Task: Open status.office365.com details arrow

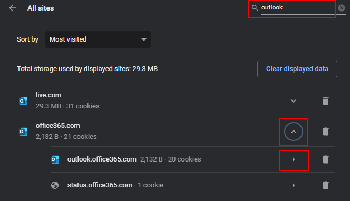Action: pos(294,185)
